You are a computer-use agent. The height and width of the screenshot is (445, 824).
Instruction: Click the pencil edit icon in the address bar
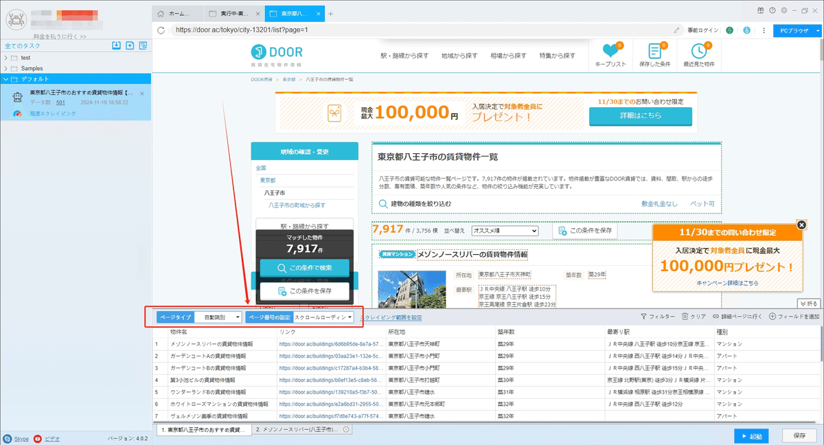pyautogui.click(x=677, y=30)
